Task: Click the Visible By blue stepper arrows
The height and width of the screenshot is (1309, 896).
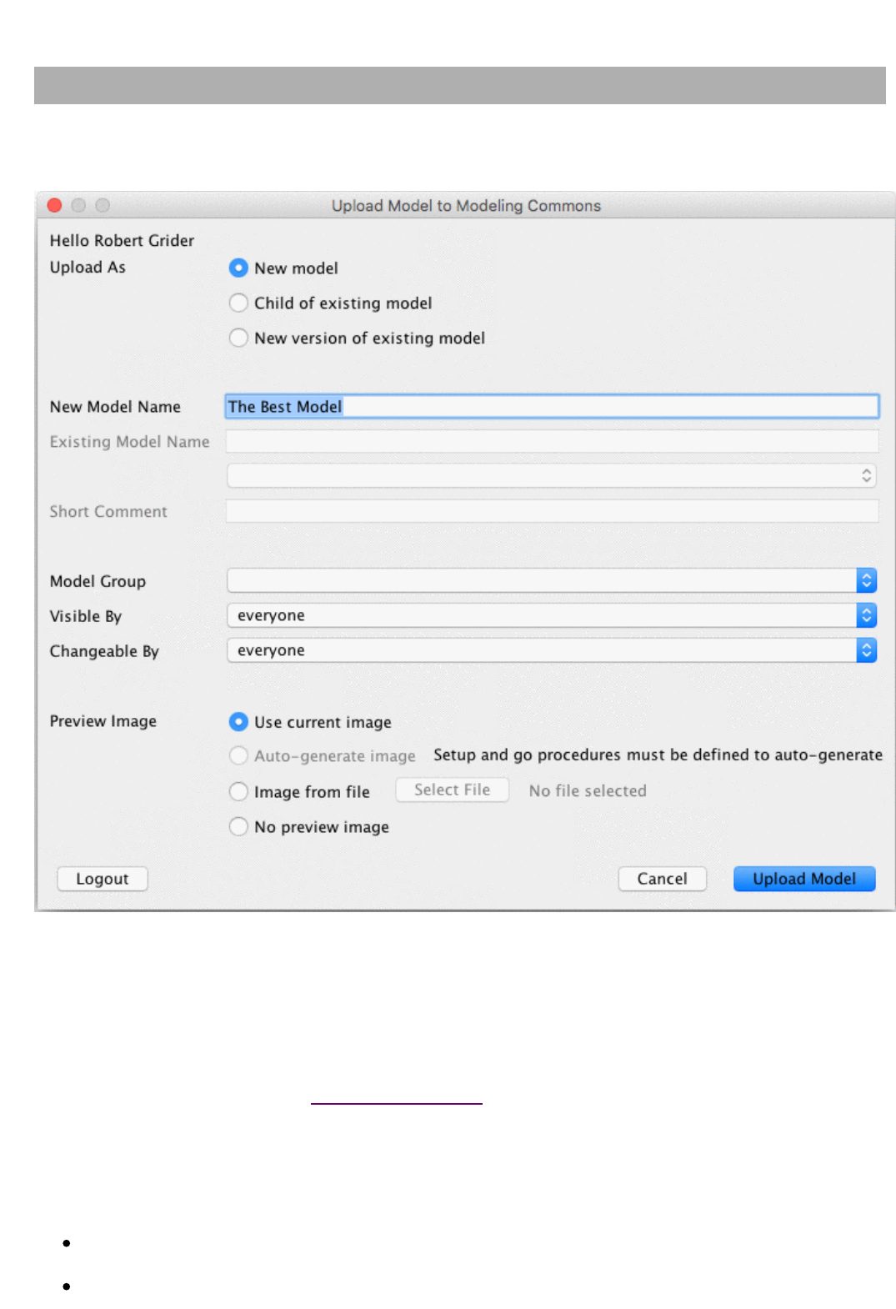Action: pyautogui.click(x=867, y=615)
